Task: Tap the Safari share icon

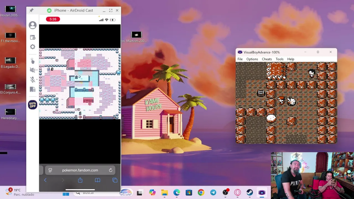Action: 80,180
